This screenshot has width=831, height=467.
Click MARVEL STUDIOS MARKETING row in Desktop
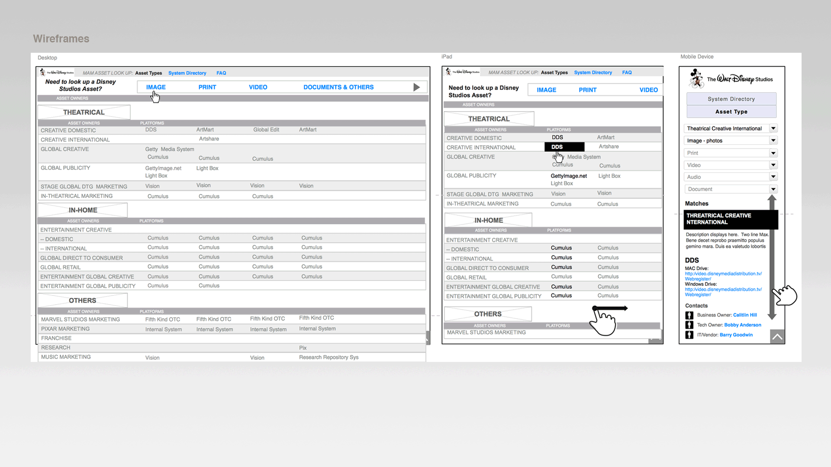coord(232,319)
